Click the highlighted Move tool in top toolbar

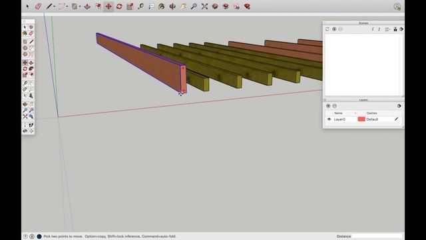click(108, 6)
